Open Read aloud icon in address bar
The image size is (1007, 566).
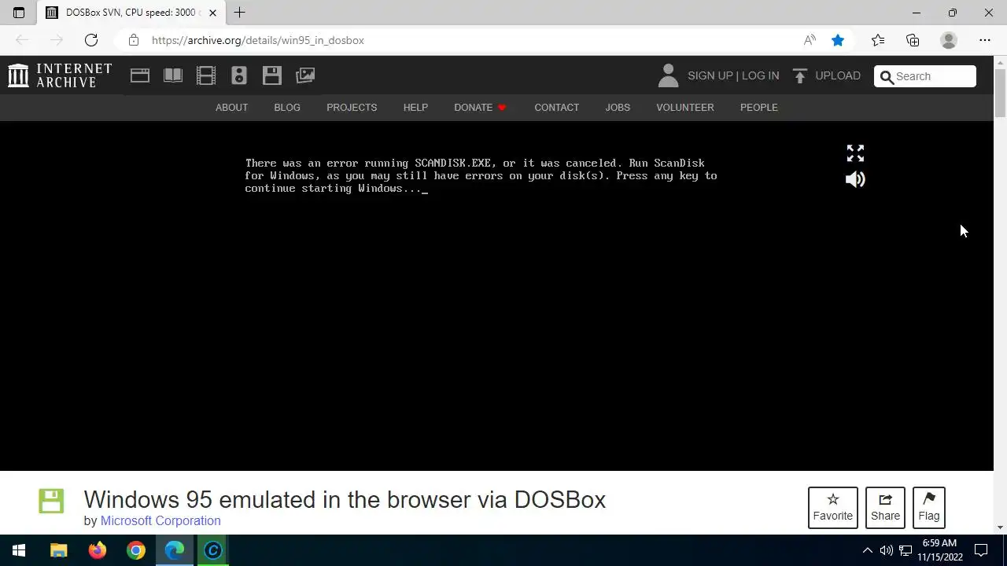tap(810, 40)
